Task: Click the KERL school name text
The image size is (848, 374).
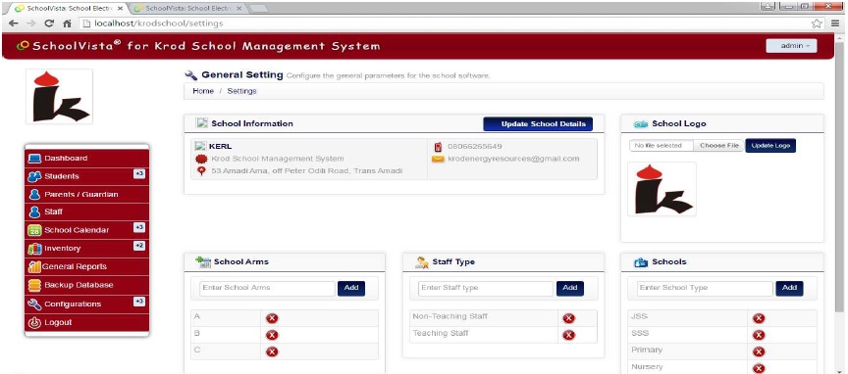Action: [x=220, y=146]
